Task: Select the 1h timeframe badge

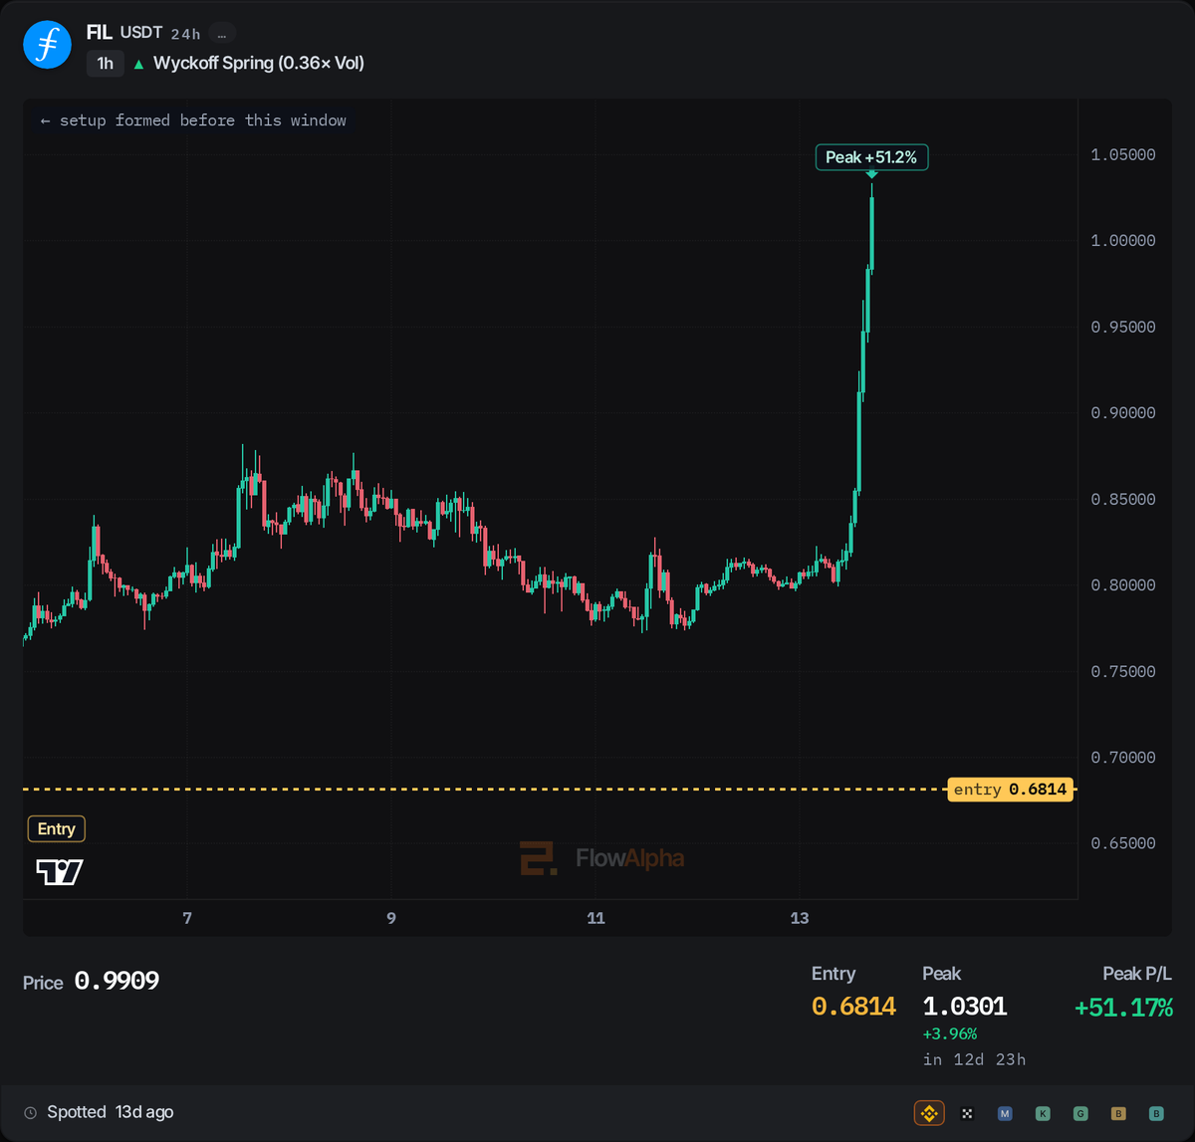Action: tap(105, 64)
